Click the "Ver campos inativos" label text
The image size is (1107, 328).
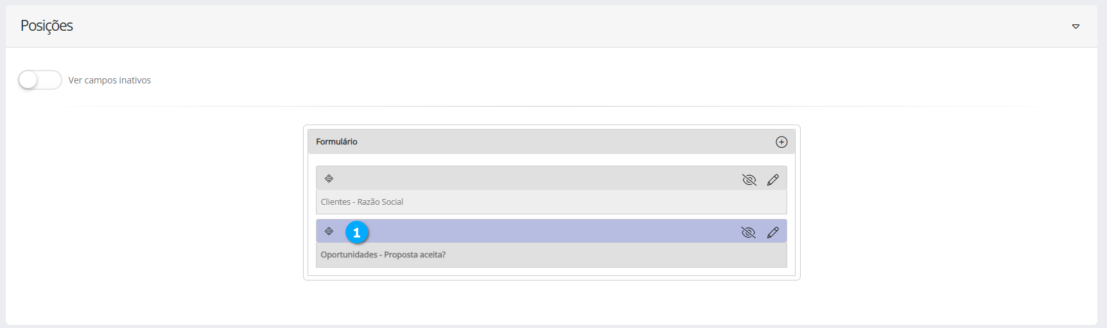pos(109,80)
